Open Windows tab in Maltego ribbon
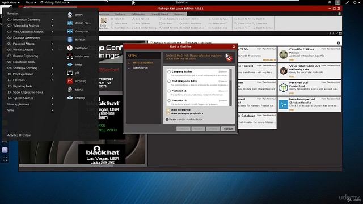This screenshot has height=204, width=363. click(179, 14)
